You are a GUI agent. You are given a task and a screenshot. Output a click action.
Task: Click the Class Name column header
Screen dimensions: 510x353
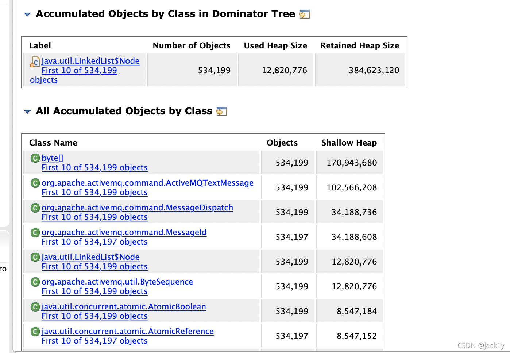[53, 143]
